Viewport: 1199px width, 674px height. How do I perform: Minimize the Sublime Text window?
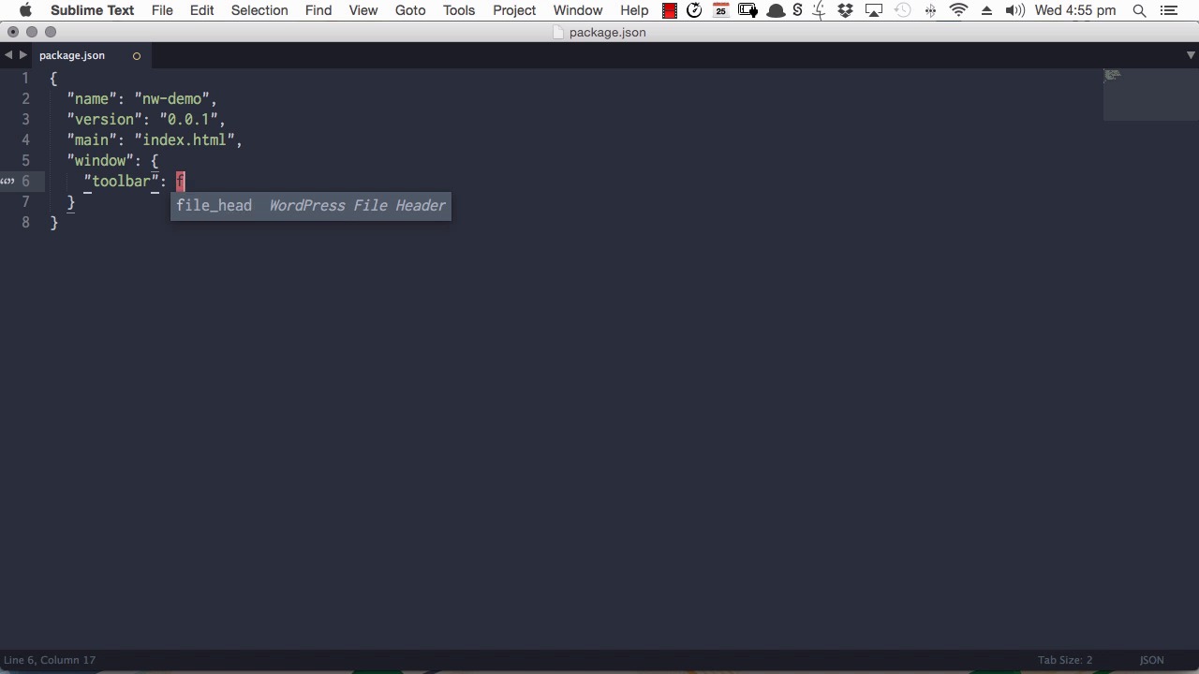pos(32,32)
